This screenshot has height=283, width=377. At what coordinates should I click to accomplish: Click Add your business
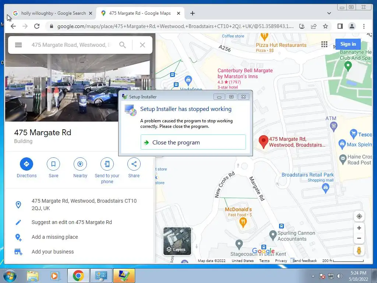(53, 252)
